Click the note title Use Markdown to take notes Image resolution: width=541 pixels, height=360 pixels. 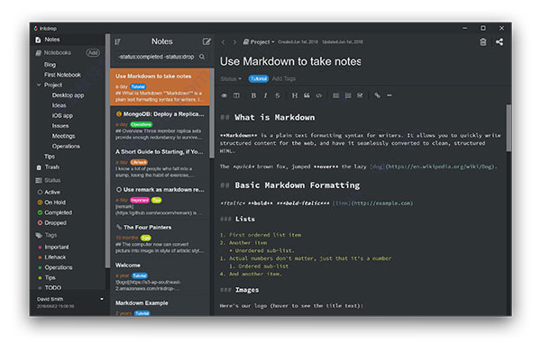click(x=290, y=61)
